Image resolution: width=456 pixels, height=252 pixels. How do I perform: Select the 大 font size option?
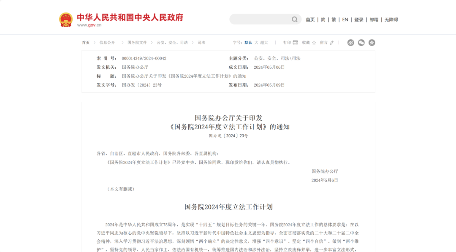[x=257, y=43]
